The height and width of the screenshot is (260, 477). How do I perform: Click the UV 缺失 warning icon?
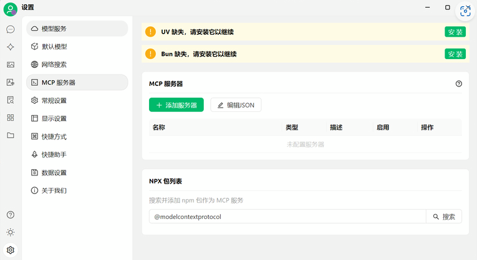click(151, 32)
